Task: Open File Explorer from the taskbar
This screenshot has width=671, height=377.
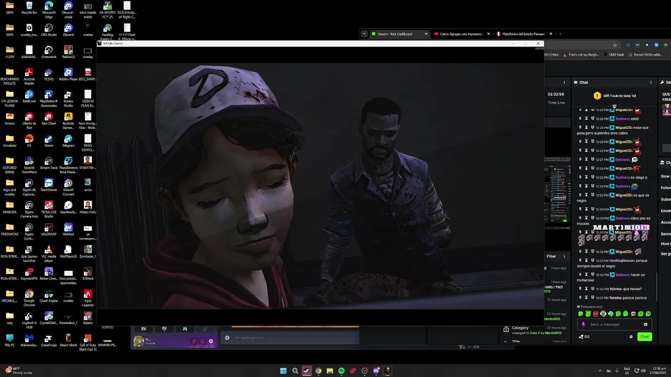Action: click(330, 371)
